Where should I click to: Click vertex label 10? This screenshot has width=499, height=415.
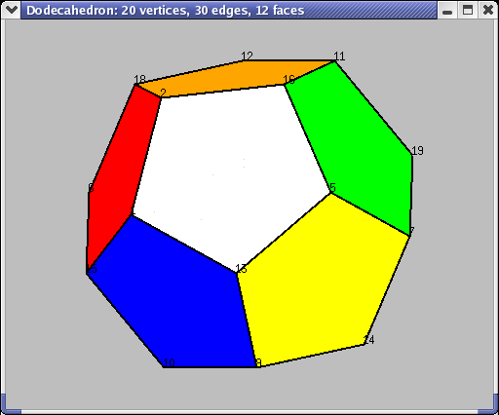coord(169,362)
